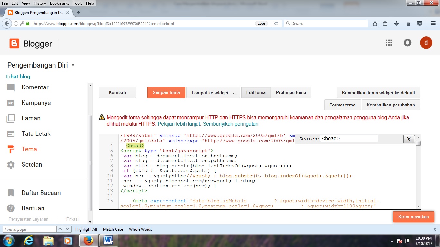The height and width of the screenshot is (247, 440).
Task: Open Windows Explorer from taskbar
Action: (x=49, y=240)
